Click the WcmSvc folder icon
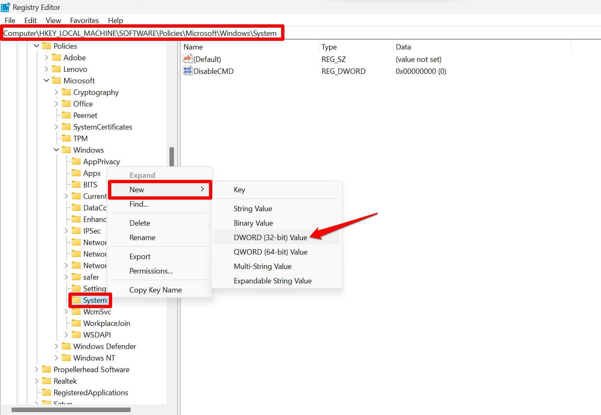This screenshot has width=601, height=415. (x=76, y=311)
